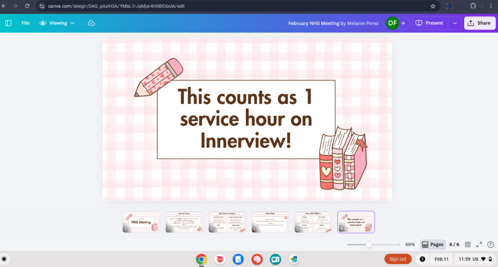This screenshot has width=498, height=267.
Task: Bookmark this page with the star
Action: pos(433,6)
